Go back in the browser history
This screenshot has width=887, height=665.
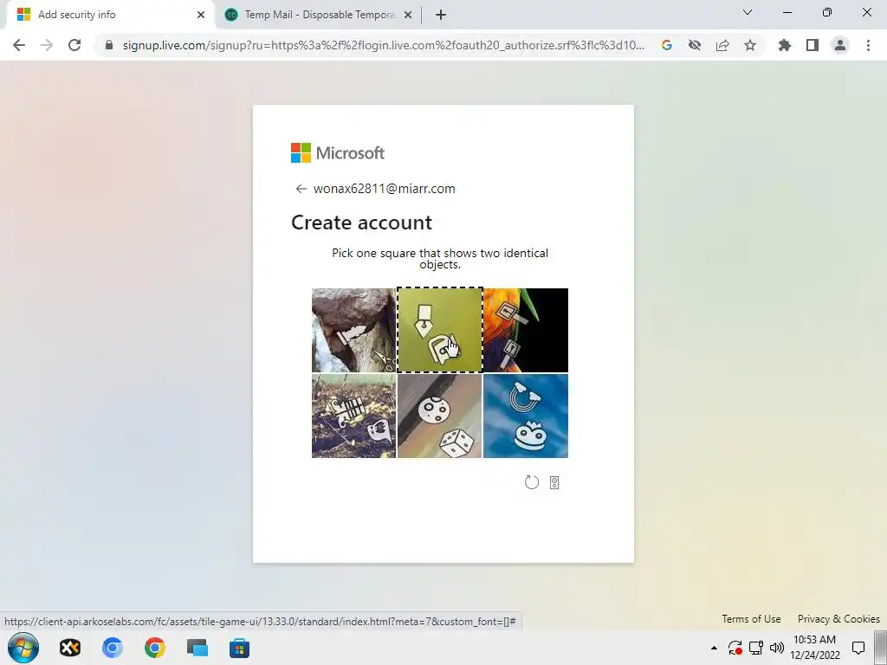point(19,45)
